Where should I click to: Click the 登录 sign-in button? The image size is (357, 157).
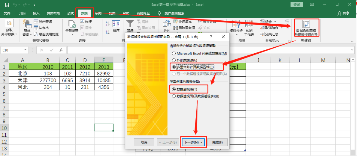[x=297, y=4]
